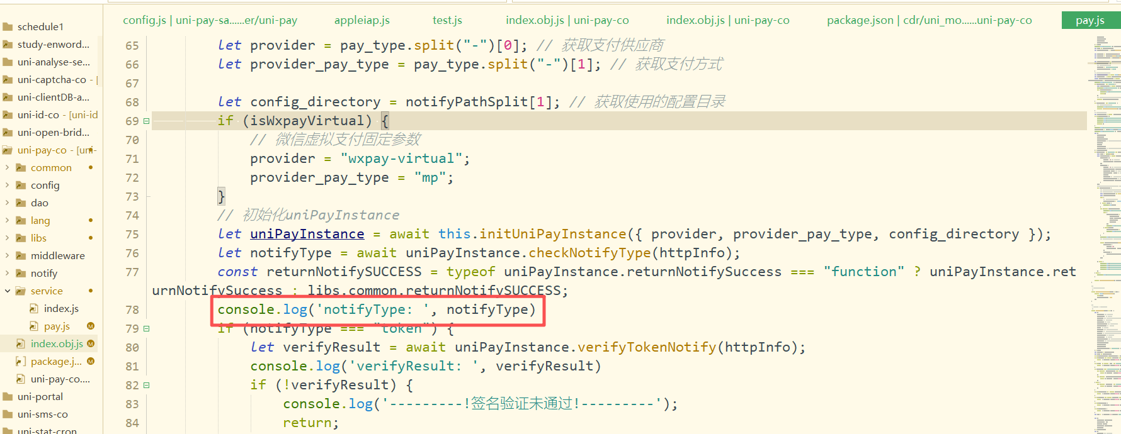The image size is (1121, 434).
Task: Open index.js under service folder
Action: [61, 309]
